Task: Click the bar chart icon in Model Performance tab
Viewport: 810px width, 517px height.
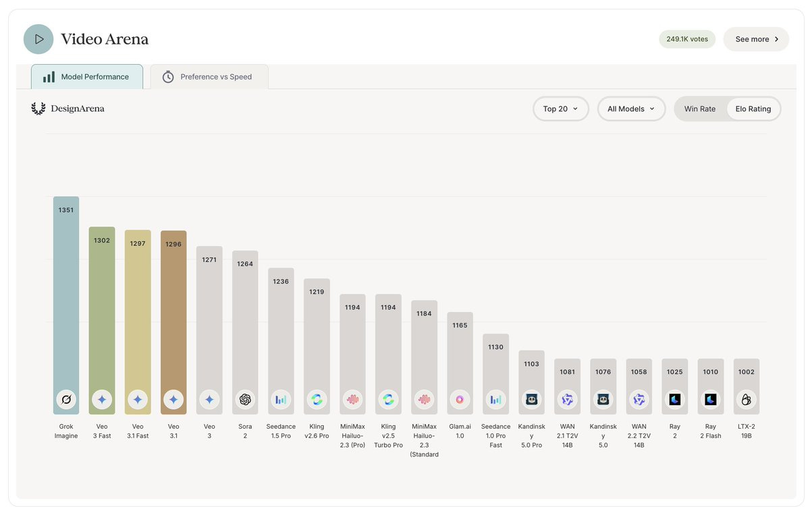Action: (x=49, y=77)
